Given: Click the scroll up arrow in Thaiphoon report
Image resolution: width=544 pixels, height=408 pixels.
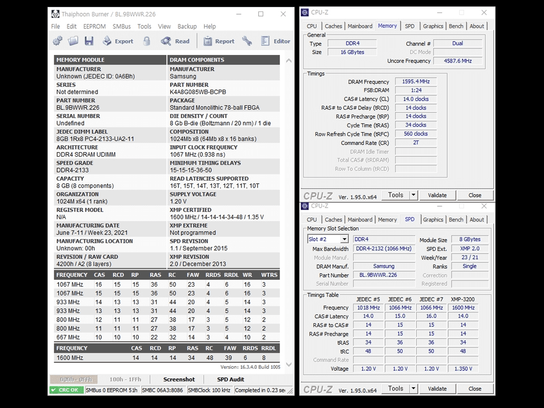Looking at the screenshot, I should coord(289,60).
